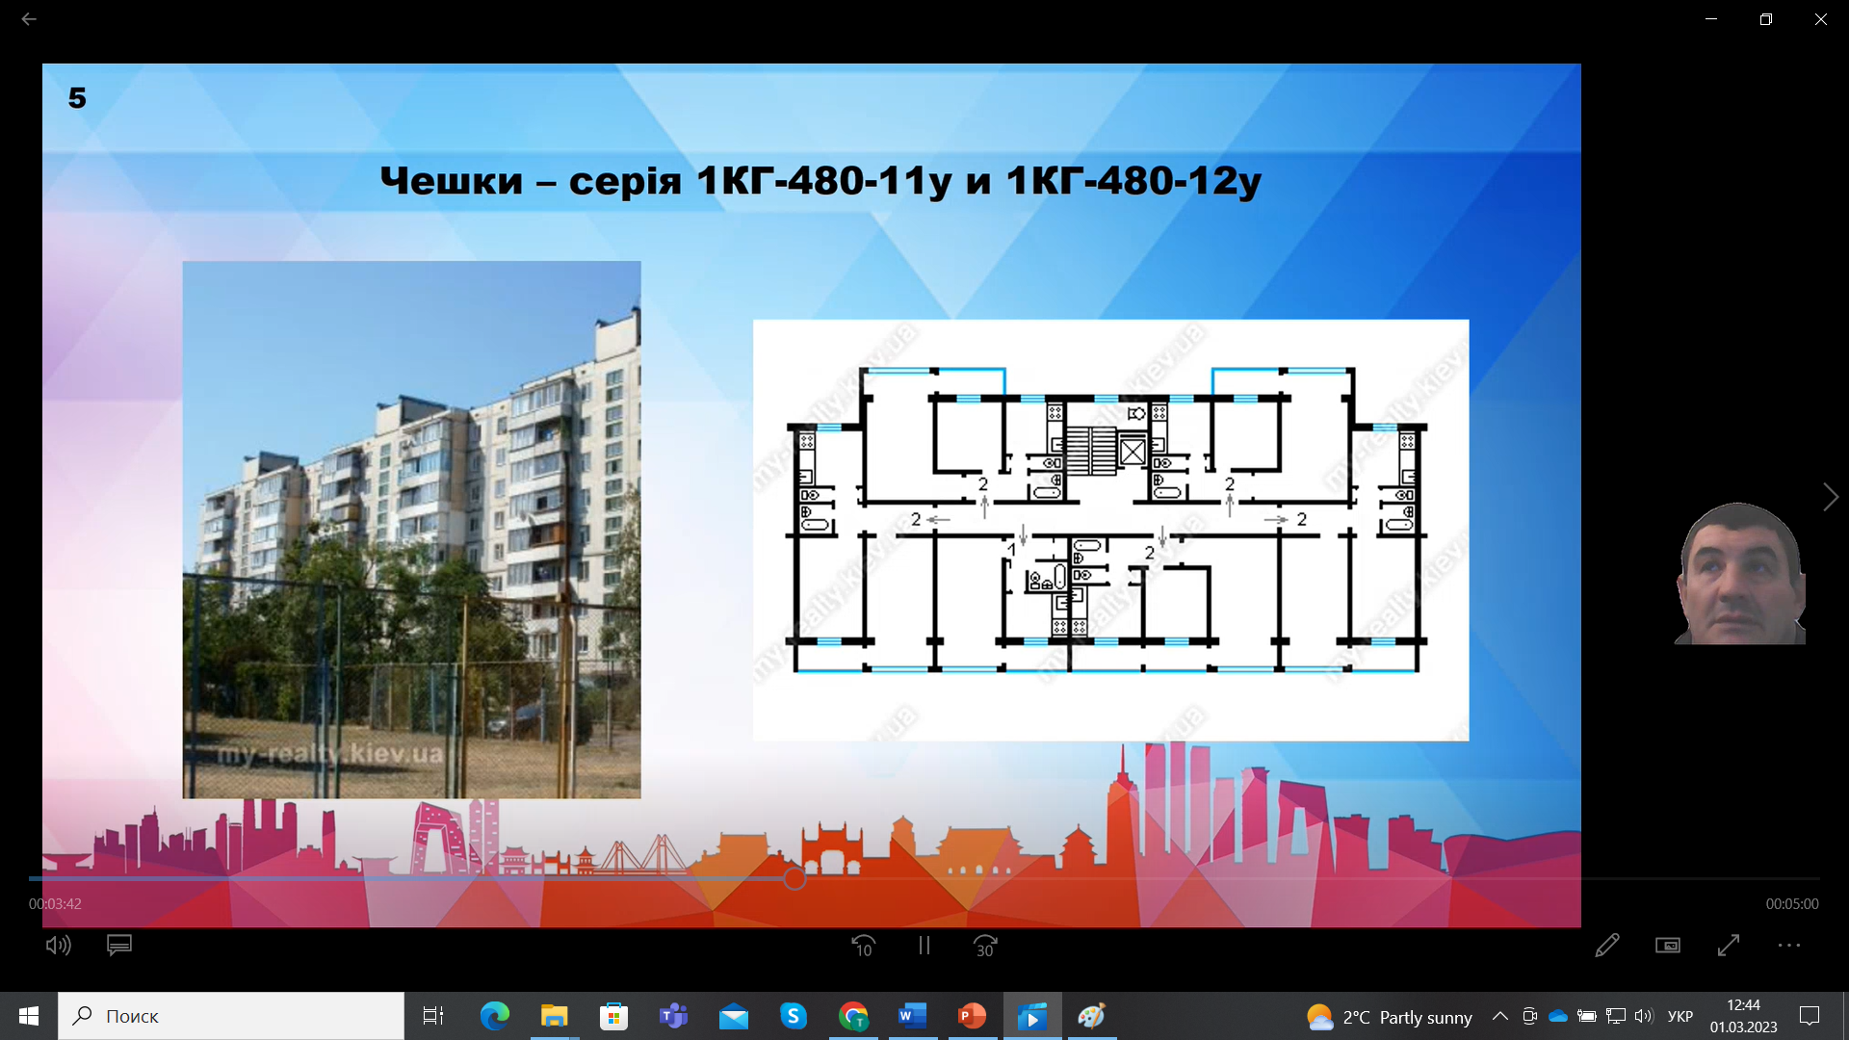Switch the УКР input language
Screen dimensions: 1849x1040
tap(1680, 1016)
